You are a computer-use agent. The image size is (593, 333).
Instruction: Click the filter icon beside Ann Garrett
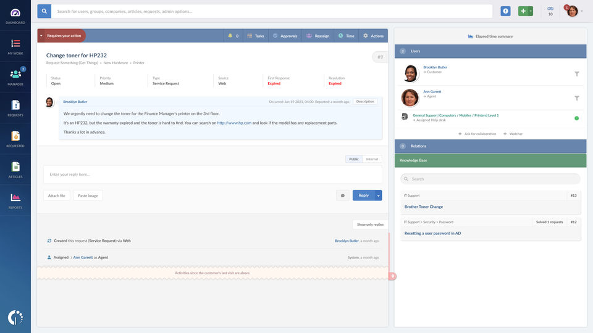tap(577, 98)
